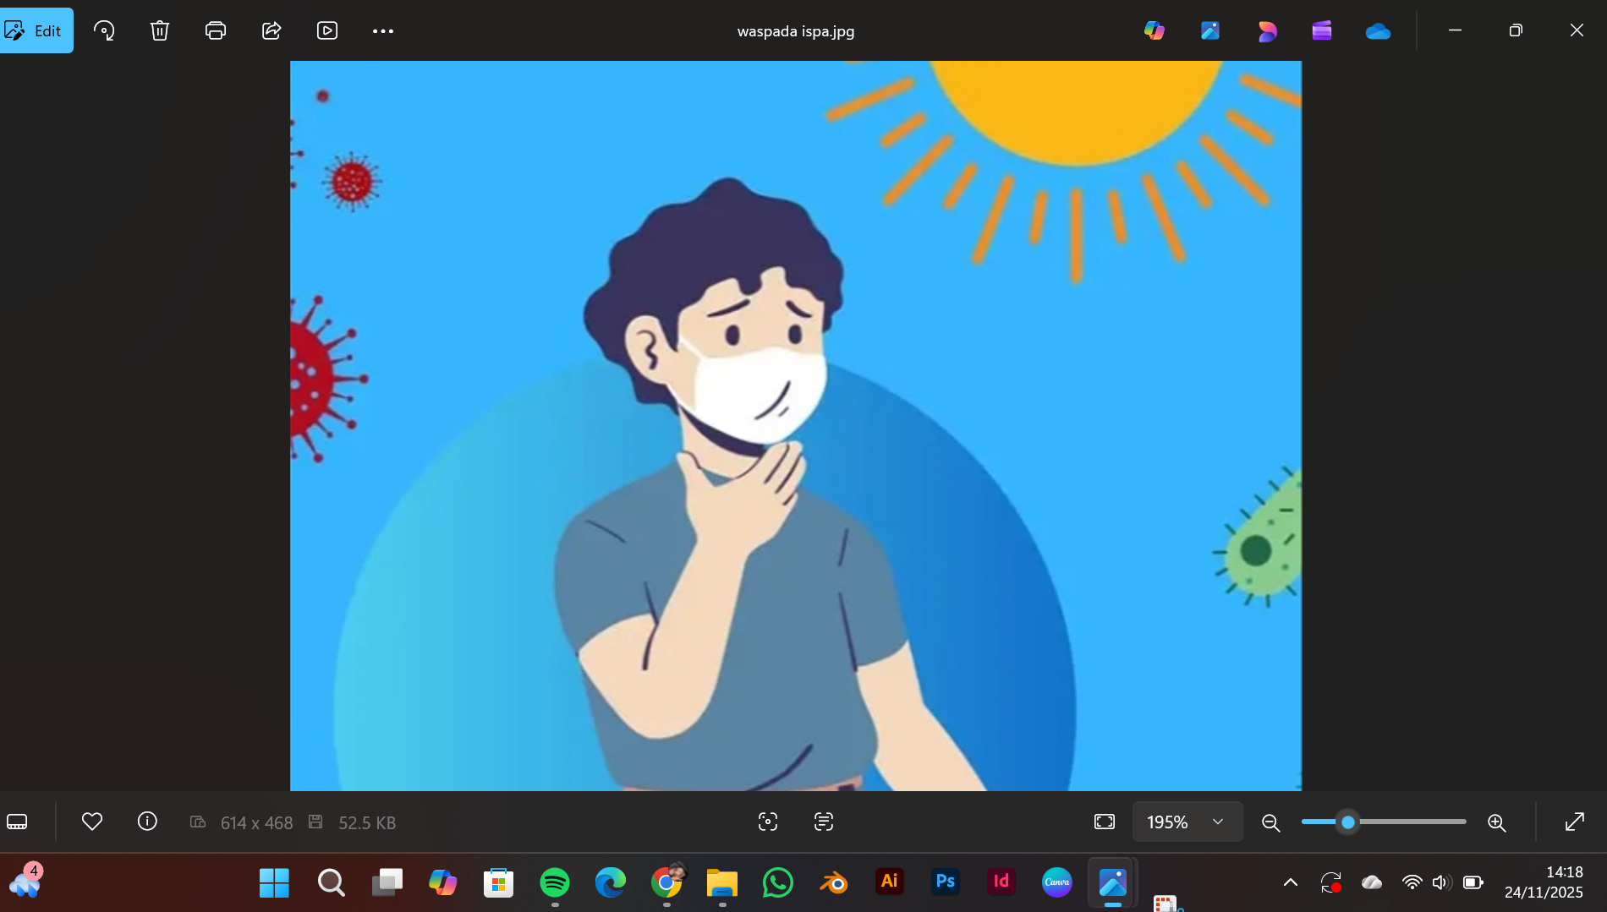The image size is (1607, 912).
Task: Click the sync status tray icon
Action: (x=1331, y=882)
